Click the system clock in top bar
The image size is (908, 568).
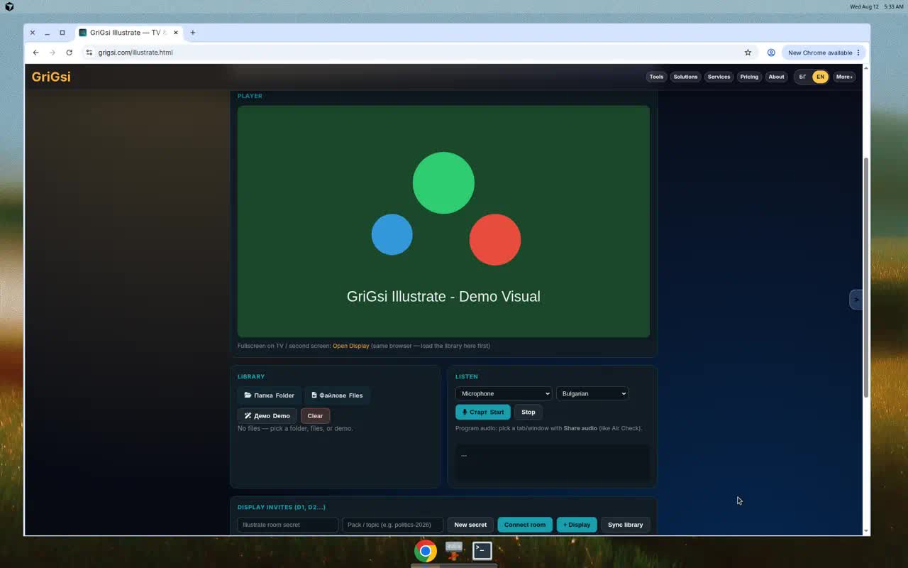(x=877, y=6)
